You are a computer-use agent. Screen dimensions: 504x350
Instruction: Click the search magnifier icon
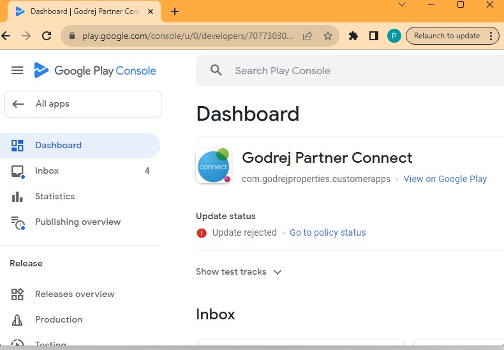(x=216, y=71)
